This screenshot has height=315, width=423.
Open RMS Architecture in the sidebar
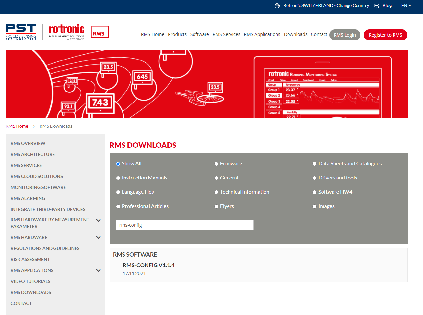(33, 154)
